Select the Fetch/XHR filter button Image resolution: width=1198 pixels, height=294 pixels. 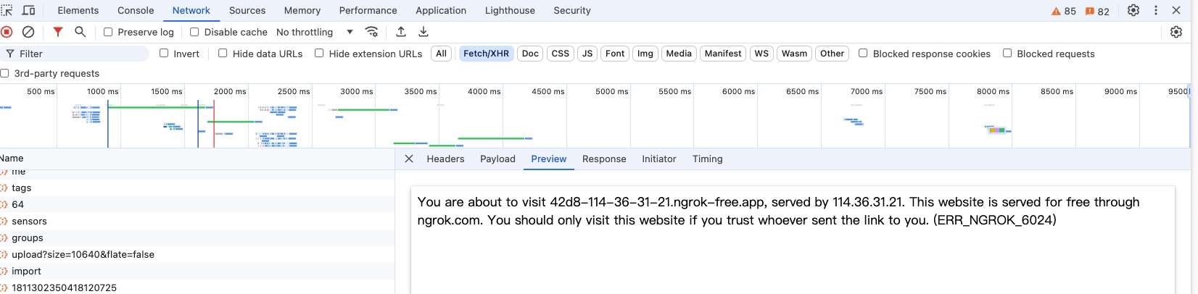486,54
